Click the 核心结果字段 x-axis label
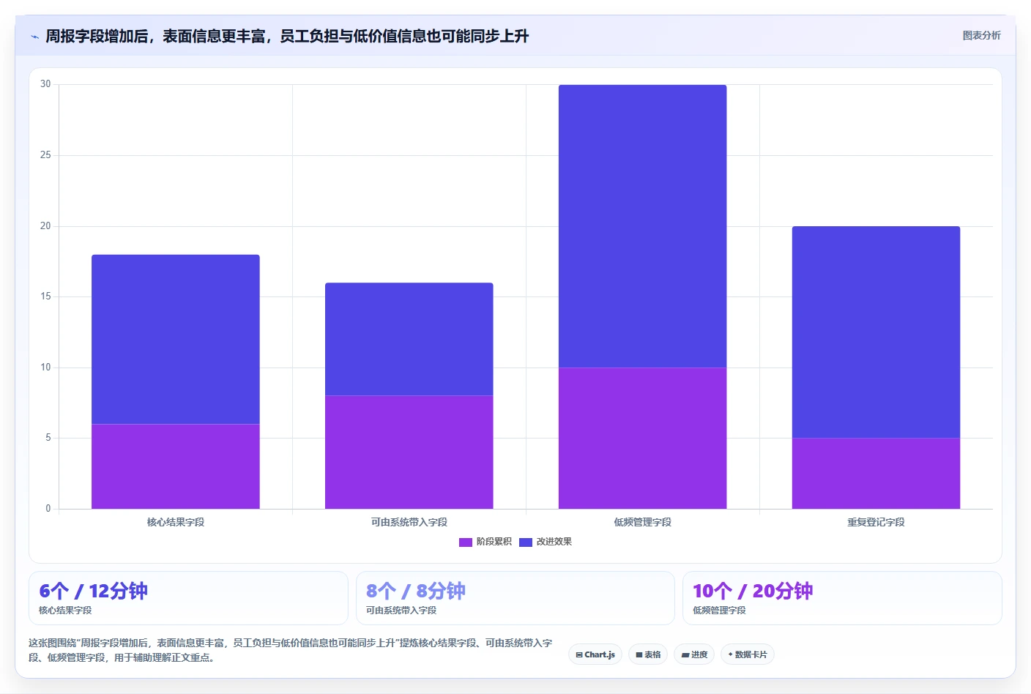 pyautogui.click(x=176, y=522)
